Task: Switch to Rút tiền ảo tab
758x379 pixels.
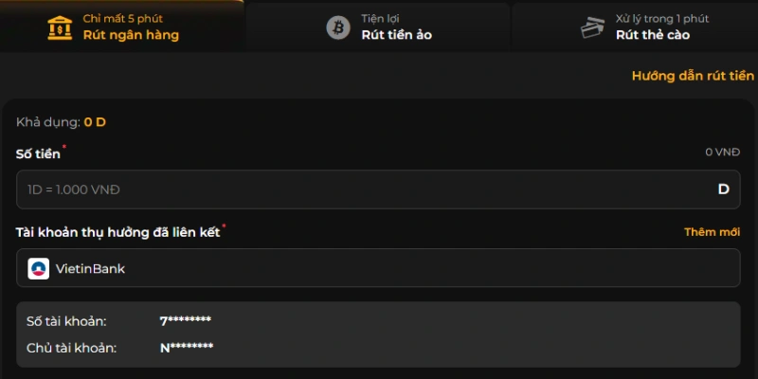Action: 377,27
